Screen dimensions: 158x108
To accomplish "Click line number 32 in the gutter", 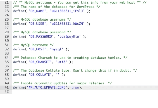I will tap(7, 49).
